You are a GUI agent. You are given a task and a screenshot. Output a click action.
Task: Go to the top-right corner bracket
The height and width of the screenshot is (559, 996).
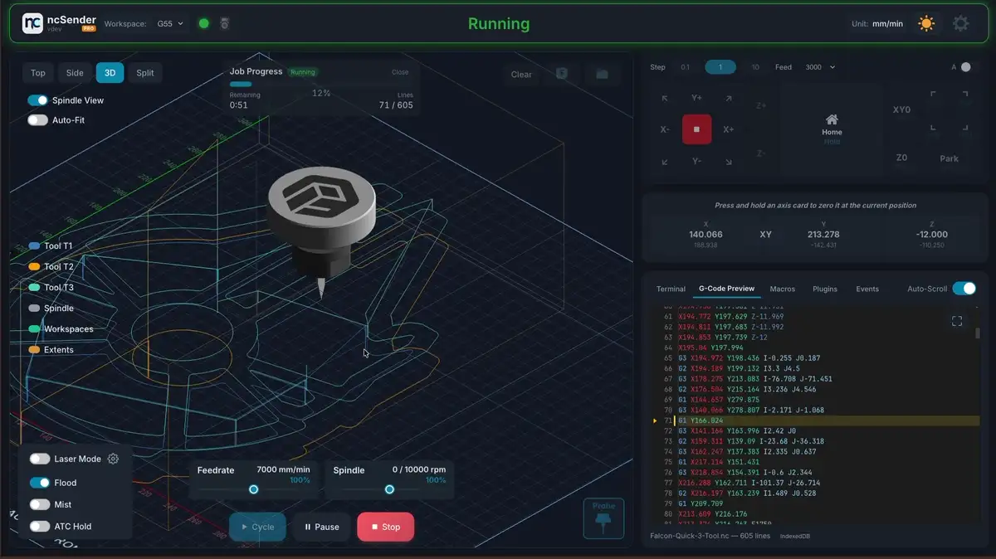pos(964,95)
